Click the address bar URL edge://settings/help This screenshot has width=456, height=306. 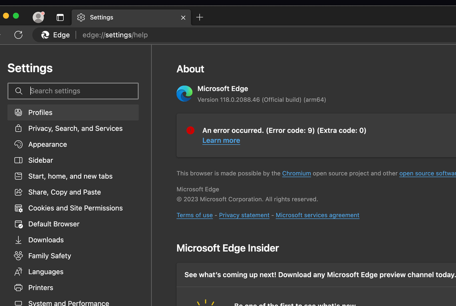(115, 35)
